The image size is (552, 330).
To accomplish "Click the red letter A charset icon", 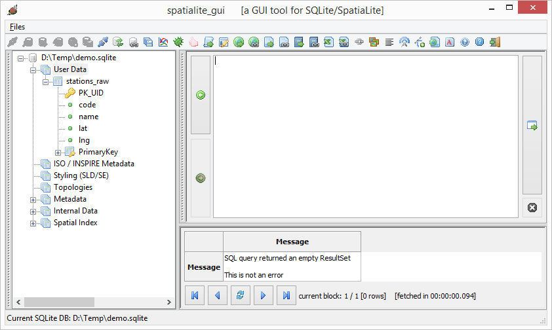I will tap(450, 42).
